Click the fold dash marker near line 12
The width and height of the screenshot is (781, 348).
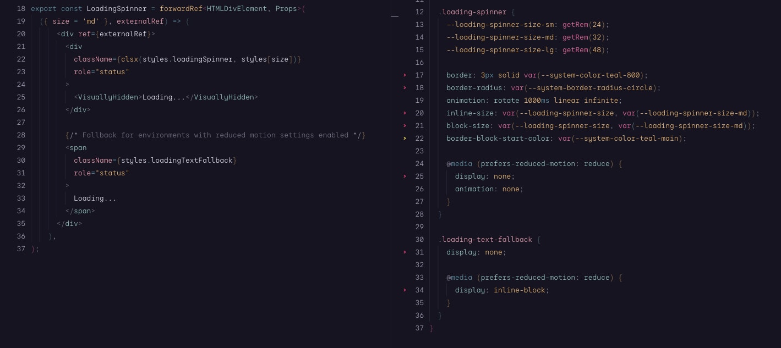point(395,16)
